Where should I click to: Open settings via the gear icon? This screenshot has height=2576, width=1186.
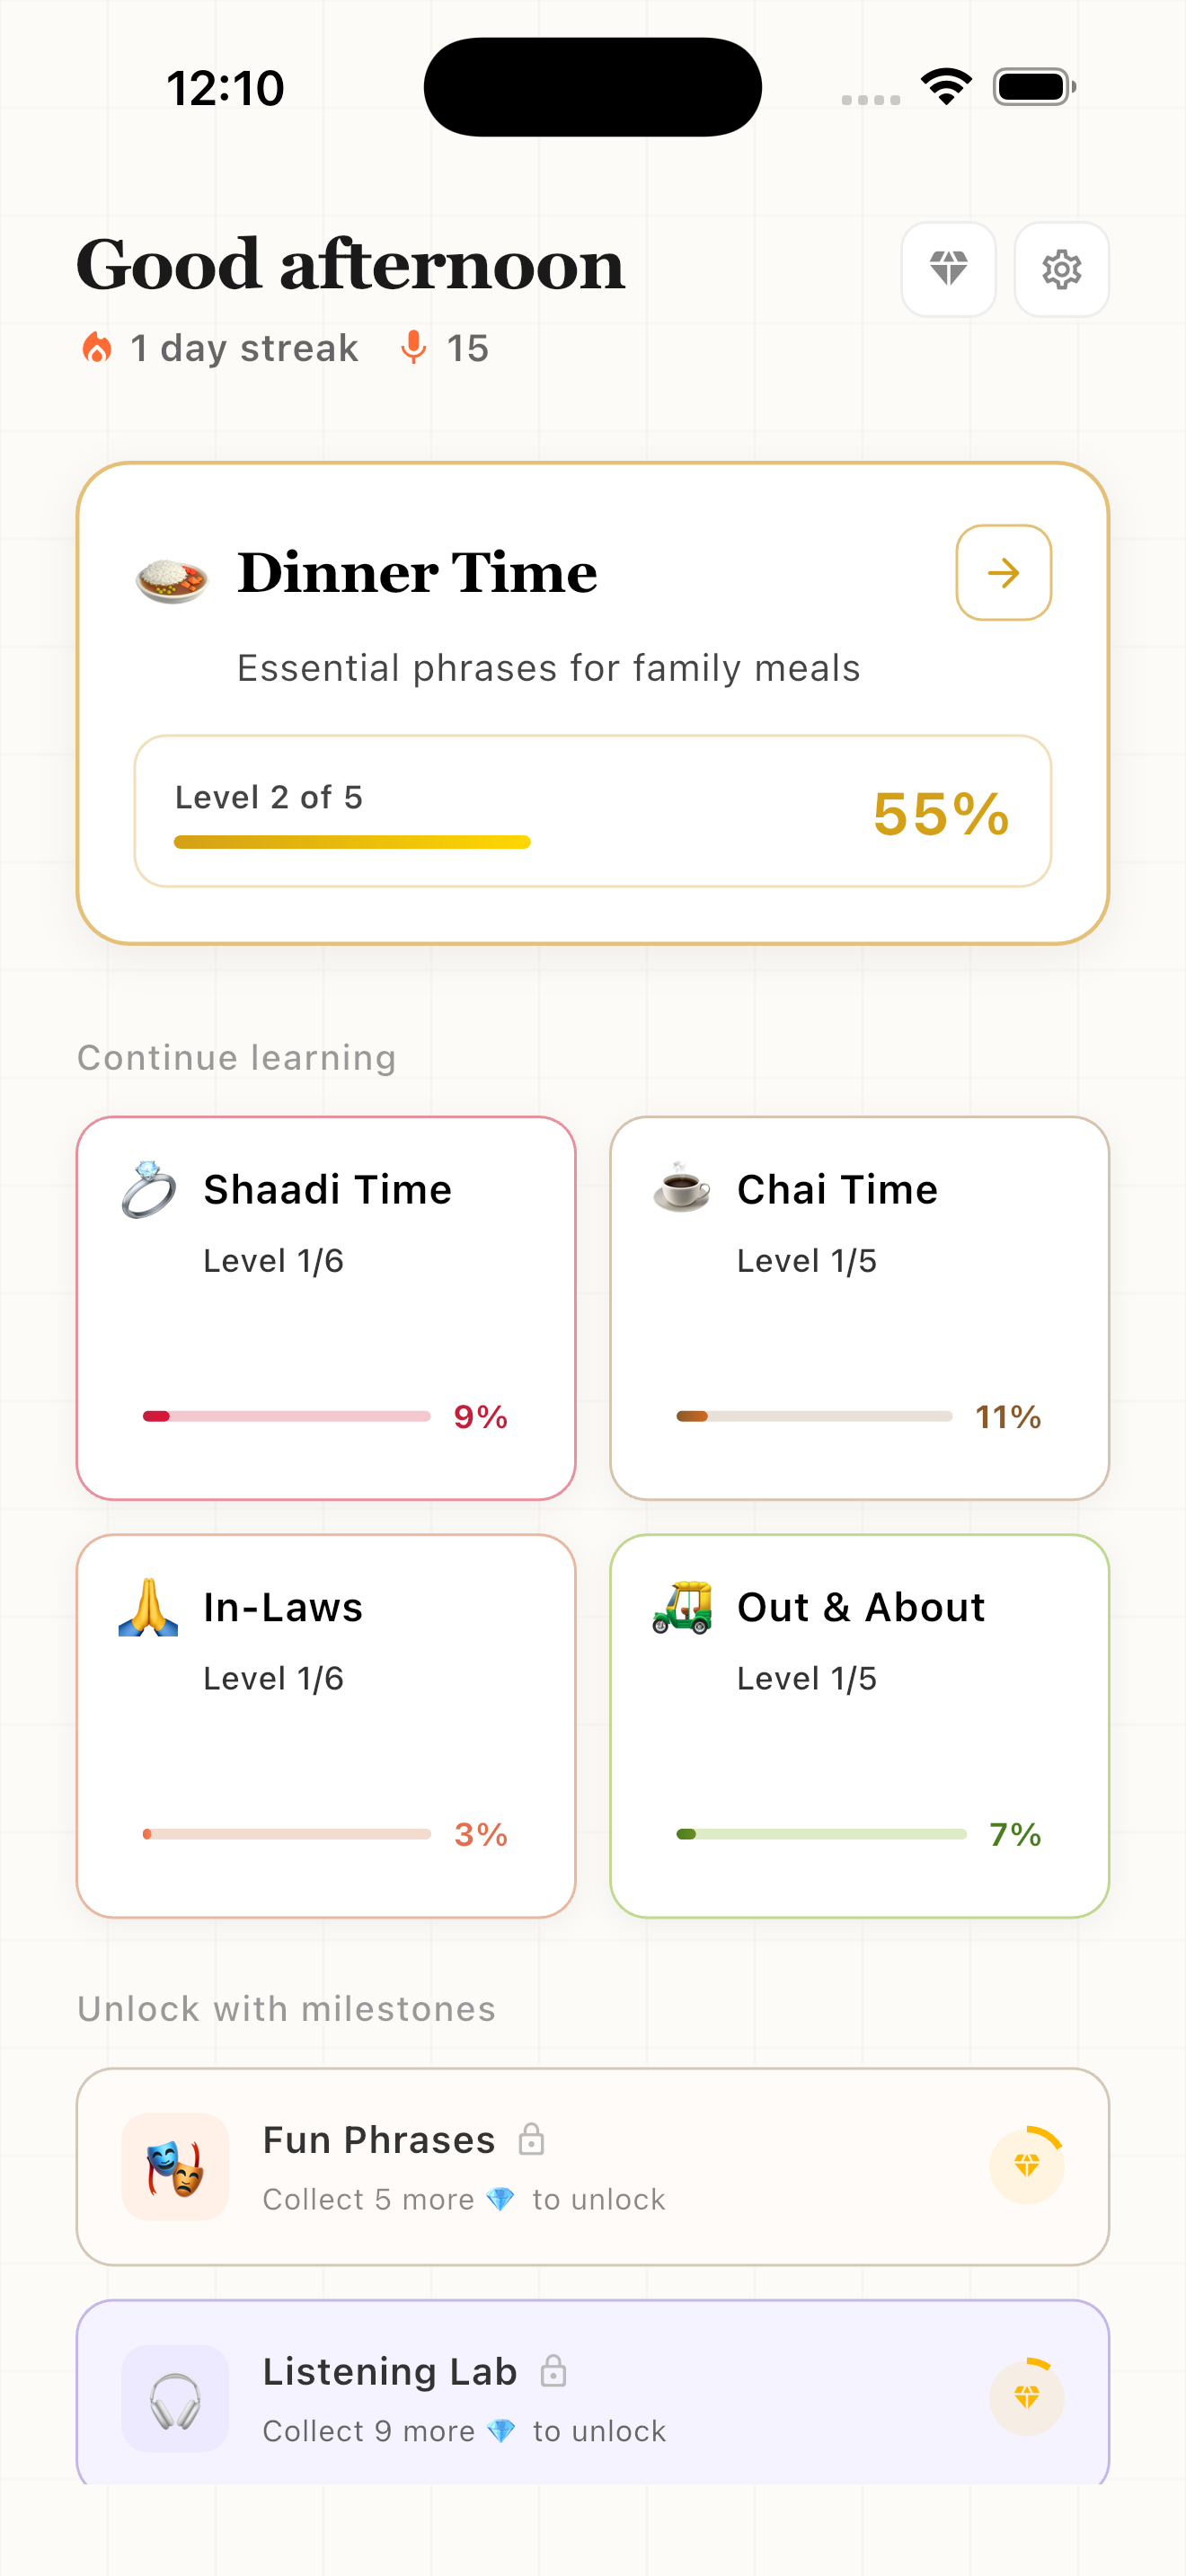(1061, 269)
